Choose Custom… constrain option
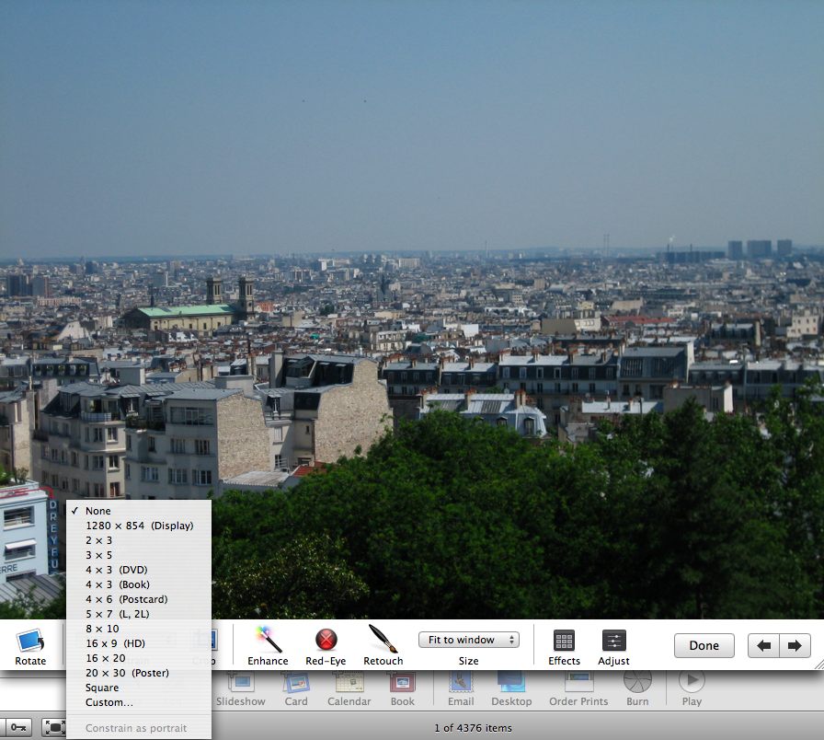Viewport: 824px width, 740px height. coord(139,702)
